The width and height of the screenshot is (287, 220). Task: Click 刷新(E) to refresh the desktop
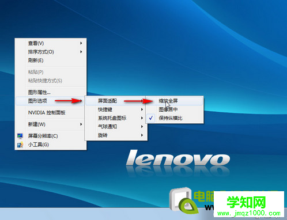(x=51, y=60)
